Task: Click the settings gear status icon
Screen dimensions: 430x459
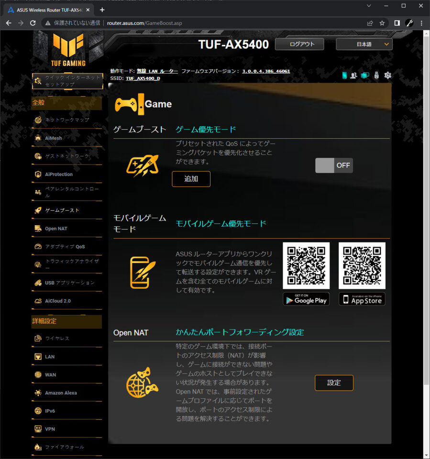Action: click(387, 76)
